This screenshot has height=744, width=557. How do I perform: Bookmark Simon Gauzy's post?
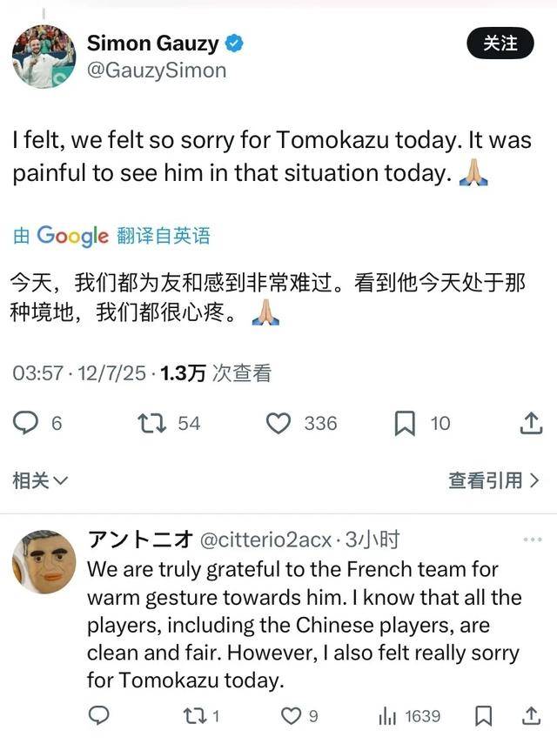click(x=405, y=424)
